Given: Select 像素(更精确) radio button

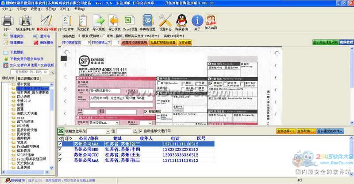Looking at the screenshot, I should click(x=79, y=36).
